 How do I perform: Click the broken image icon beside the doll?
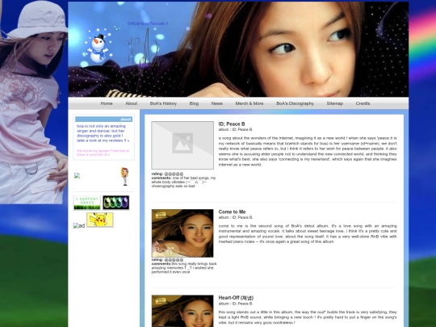coord(77,175)
